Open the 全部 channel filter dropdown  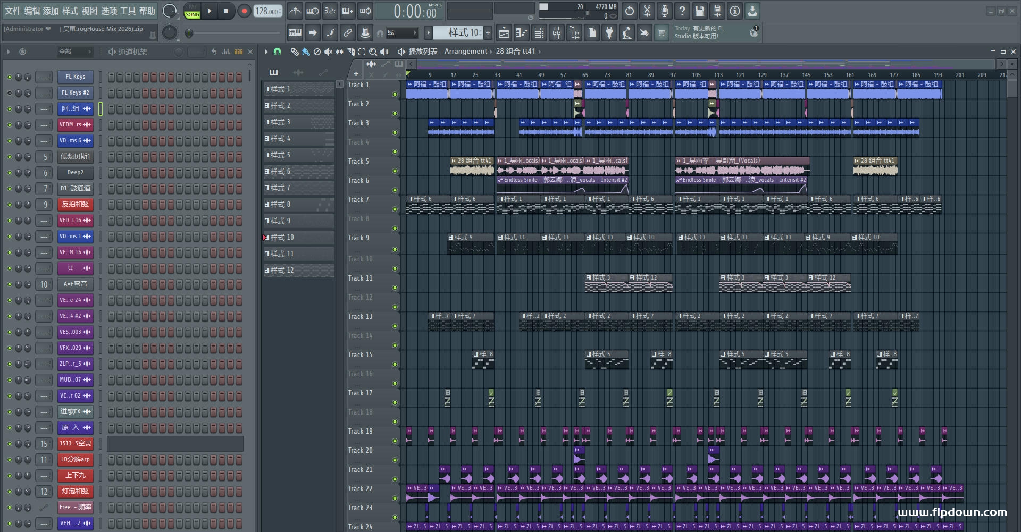tap(75, 52)
